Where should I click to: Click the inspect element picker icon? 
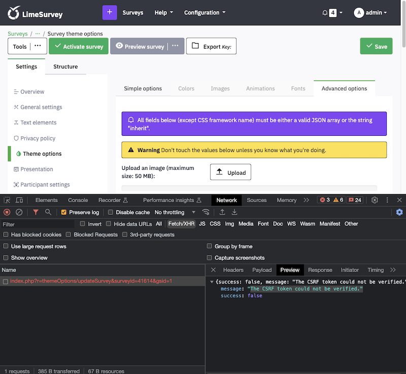7,200
